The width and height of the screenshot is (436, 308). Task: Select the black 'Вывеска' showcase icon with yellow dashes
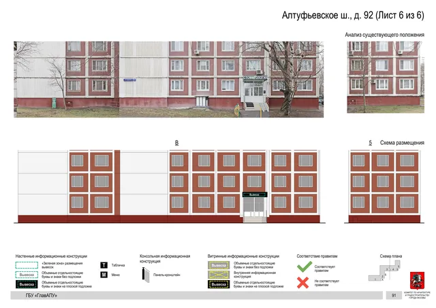219,284
